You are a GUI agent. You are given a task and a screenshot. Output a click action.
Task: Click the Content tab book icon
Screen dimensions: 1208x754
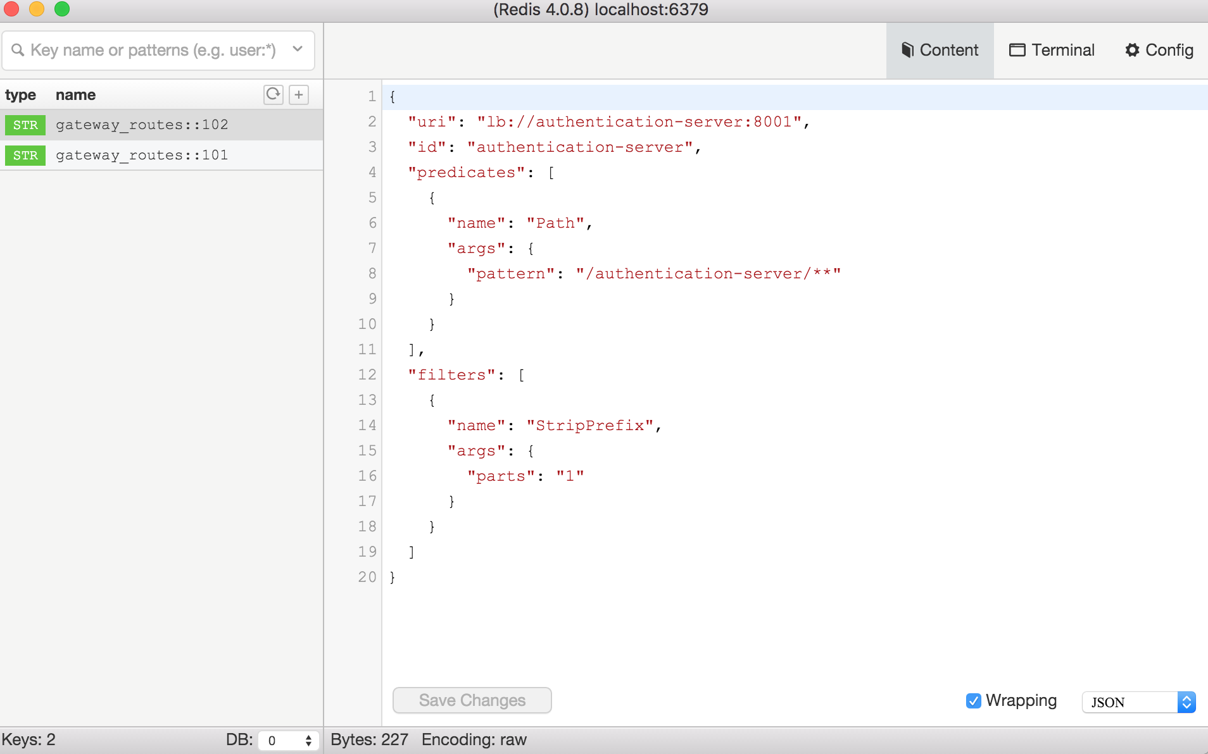pos(907,50)
